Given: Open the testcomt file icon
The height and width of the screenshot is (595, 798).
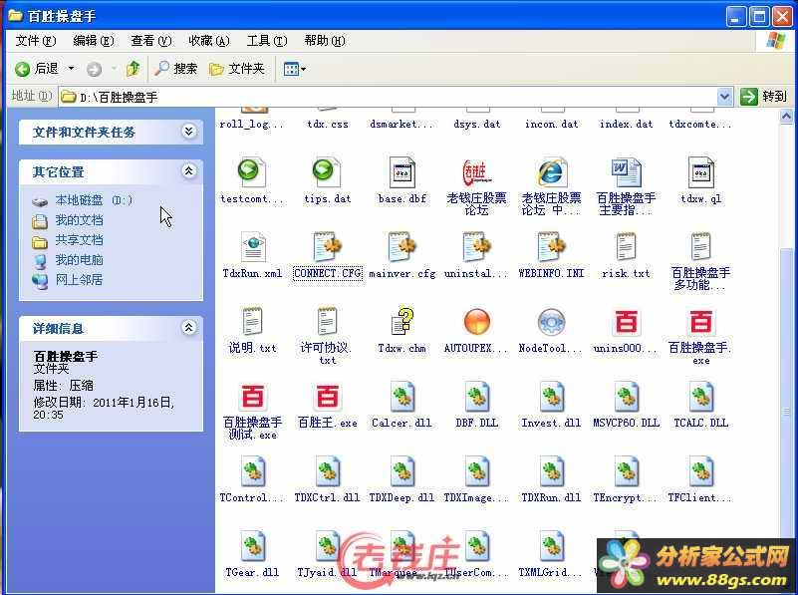Looking at the screenshot, I should coord(252,173).
